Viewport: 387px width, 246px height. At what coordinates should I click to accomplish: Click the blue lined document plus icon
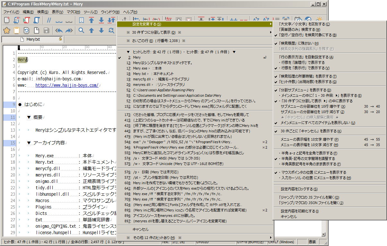coord(16,20)
